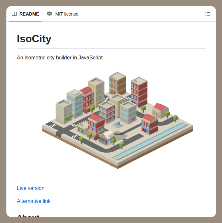The height and width of the screenshot is (223, 222).
Task: Click the book icon beside README
Action: pyautogui.click(x=14, y=14)
